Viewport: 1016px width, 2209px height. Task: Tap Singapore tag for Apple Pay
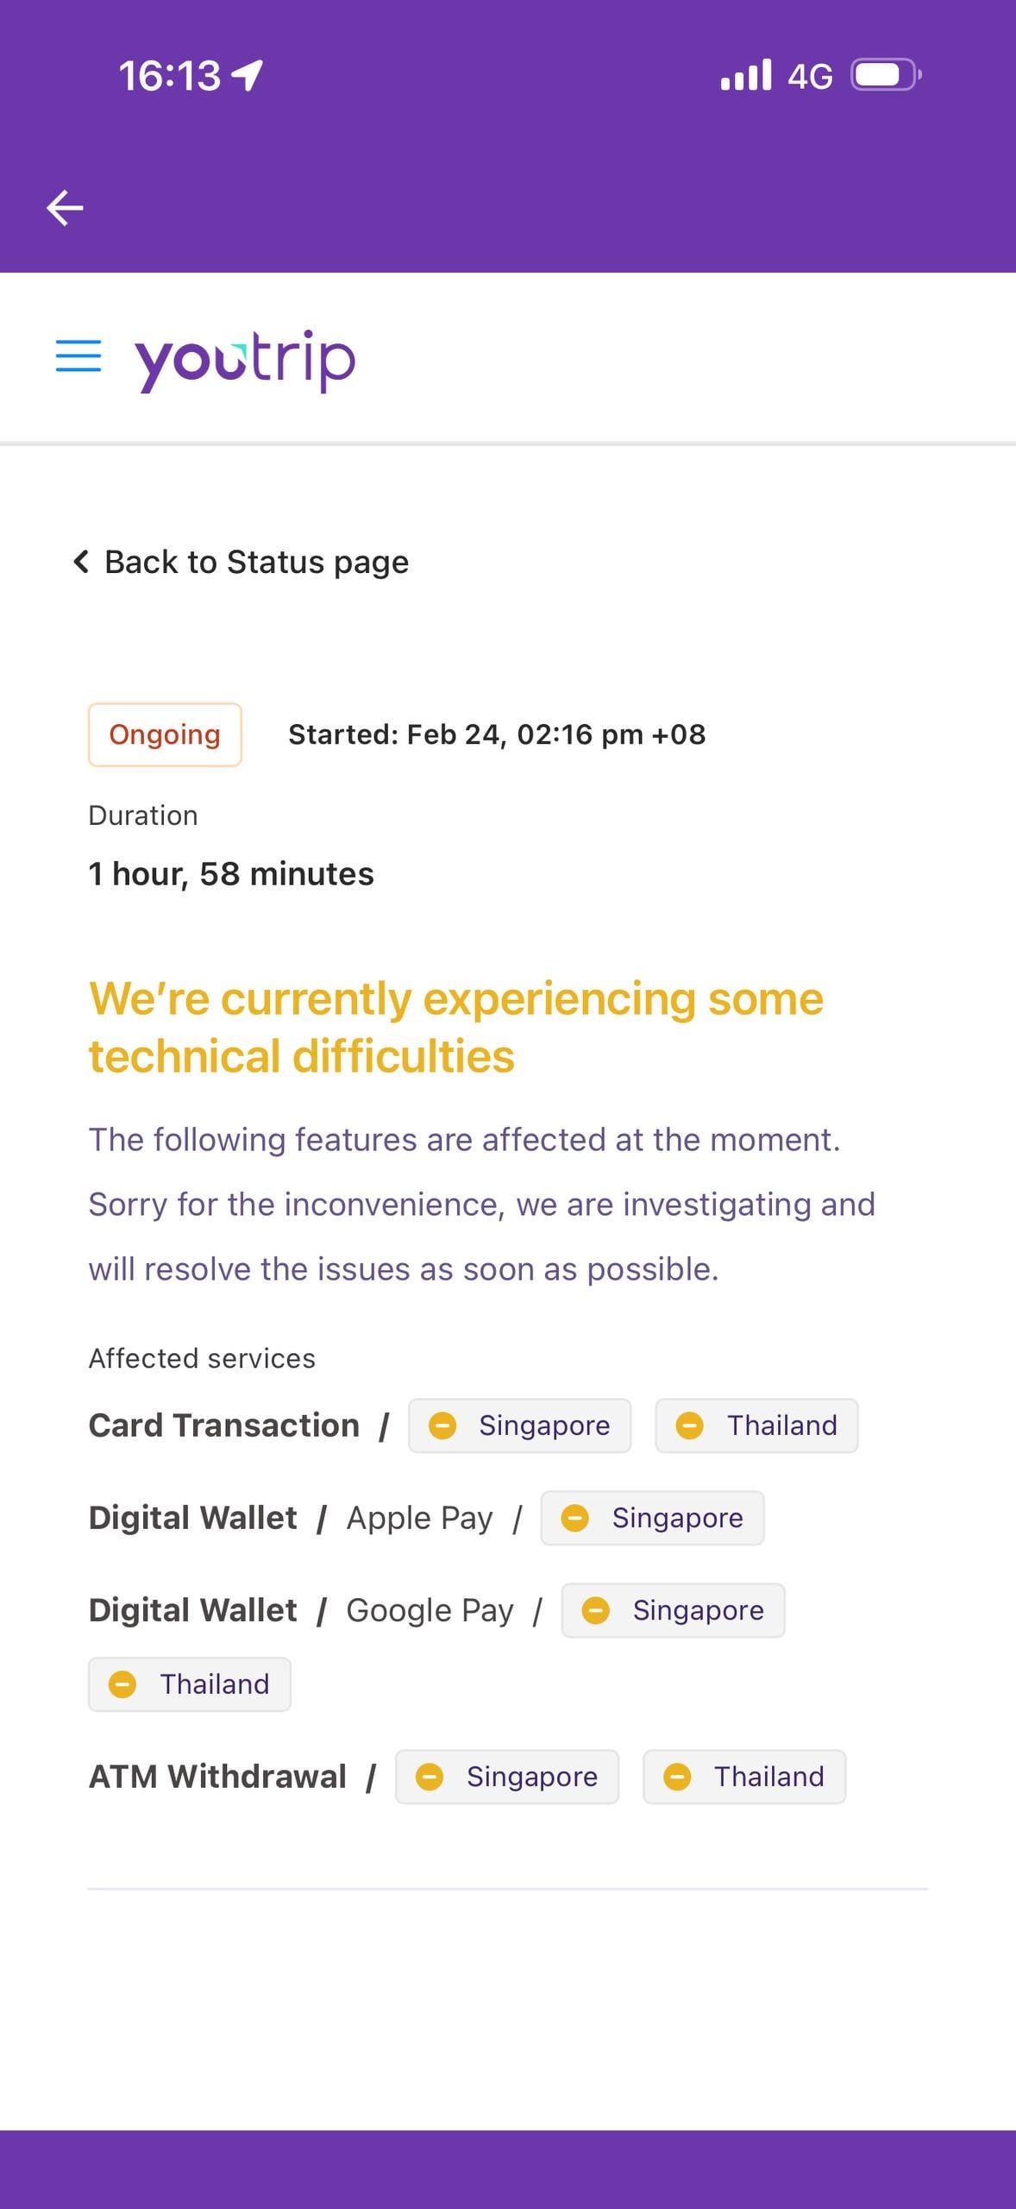pyautogui.click(x=652, y=1518)
